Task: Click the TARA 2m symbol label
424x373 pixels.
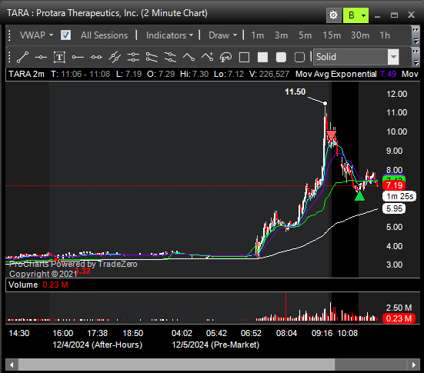Action: pyautogui.click(x=26, y=74)
